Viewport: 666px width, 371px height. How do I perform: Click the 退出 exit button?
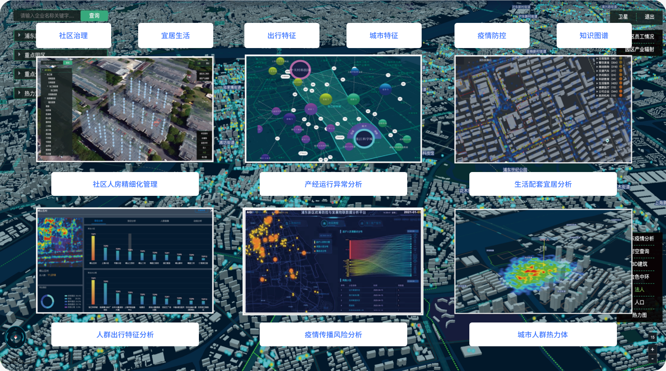649,17
